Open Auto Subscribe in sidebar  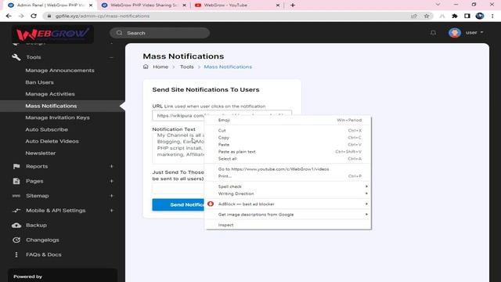(47, 129)
